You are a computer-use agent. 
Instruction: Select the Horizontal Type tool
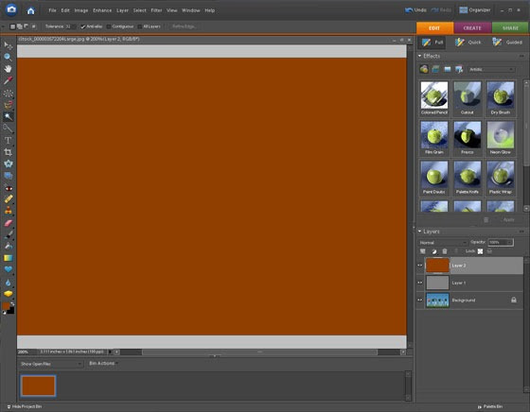point(8,140)
